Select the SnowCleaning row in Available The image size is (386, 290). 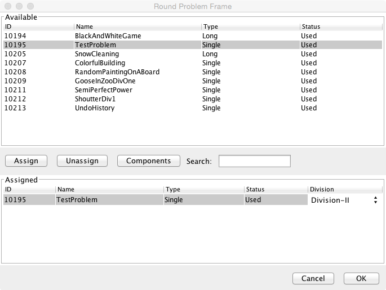[96, 53]
